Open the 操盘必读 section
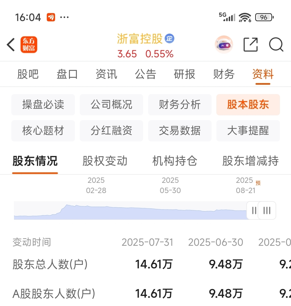The image size is (291, 306). click(43, 105)
